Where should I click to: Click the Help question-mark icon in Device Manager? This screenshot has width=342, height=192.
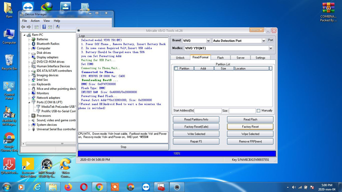click(x=44, y=27)
